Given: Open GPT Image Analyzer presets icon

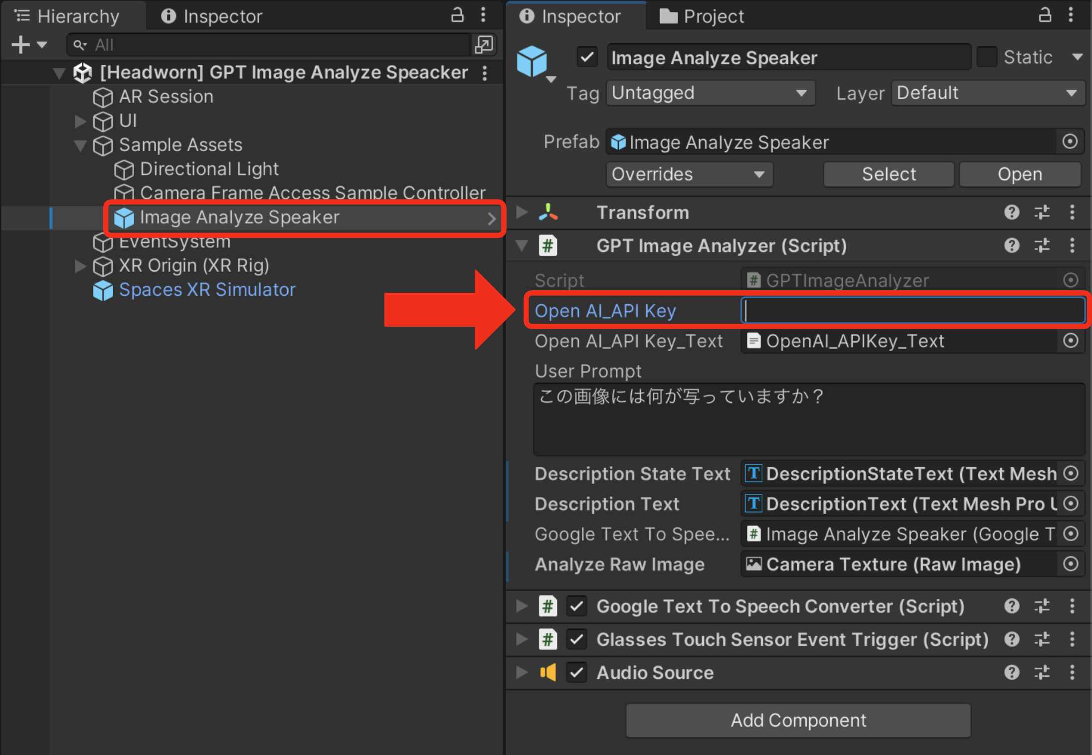Looking at the screenshot, I should pos(1042,246).
